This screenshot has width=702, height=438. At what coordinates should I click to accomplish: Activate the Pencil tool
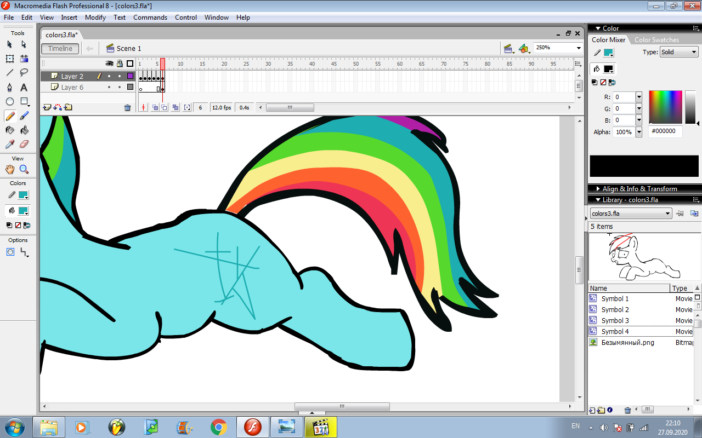tap(10, 116)
